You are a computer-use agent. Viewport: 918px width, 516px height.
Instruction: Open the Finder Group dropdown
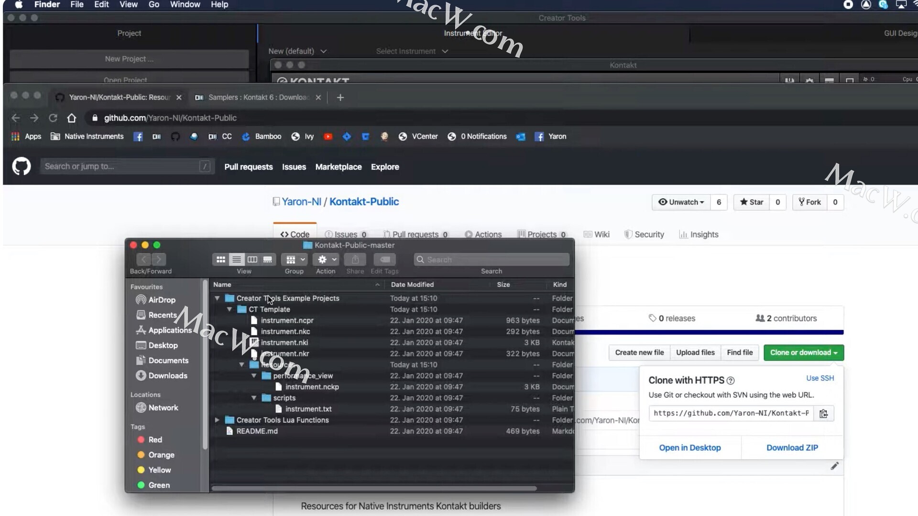[295, 259]
